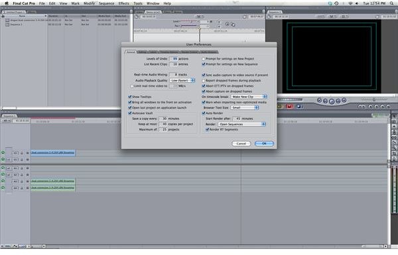Image resolution: width=398 pixels, height=255 pixels.
Task: Toggle Auto Render checkbox
Action: coord(204,113)
